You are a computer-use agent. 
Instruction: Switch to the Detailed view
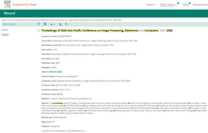(x=5, y=34)
